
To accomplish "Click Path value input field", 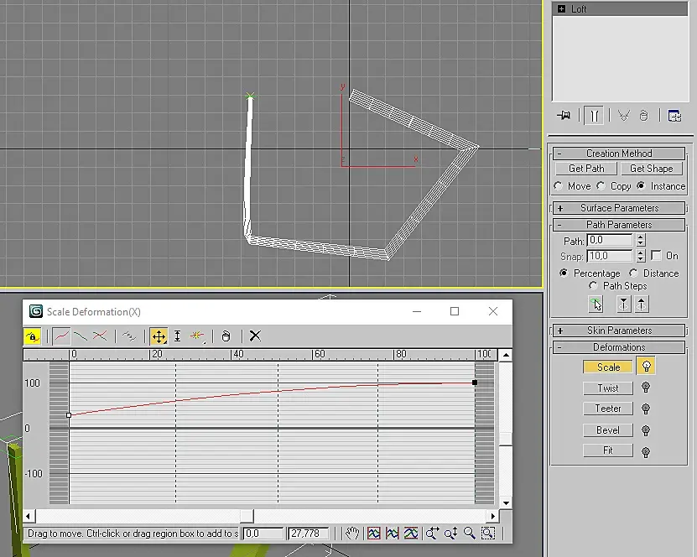I will [609, 241].
